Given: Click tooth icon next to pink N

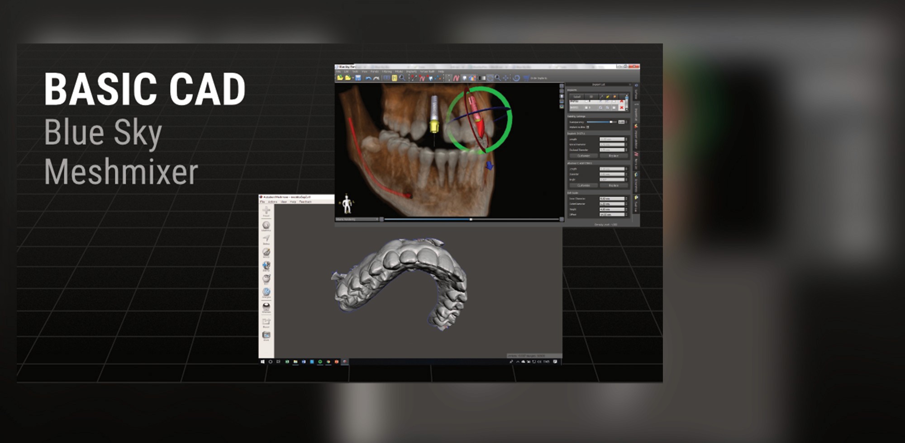Looking at the screenshot, I should [465, 78].
